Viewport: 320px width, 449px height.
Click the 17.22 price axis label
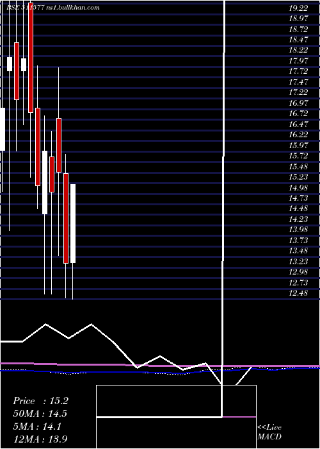(x=298, y=92)
